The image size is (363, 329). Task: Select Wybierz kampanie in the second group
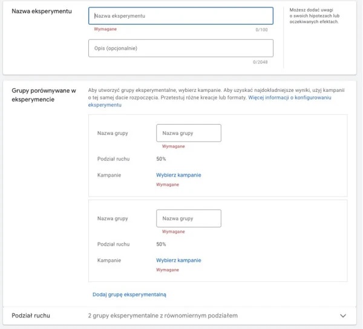178,260
